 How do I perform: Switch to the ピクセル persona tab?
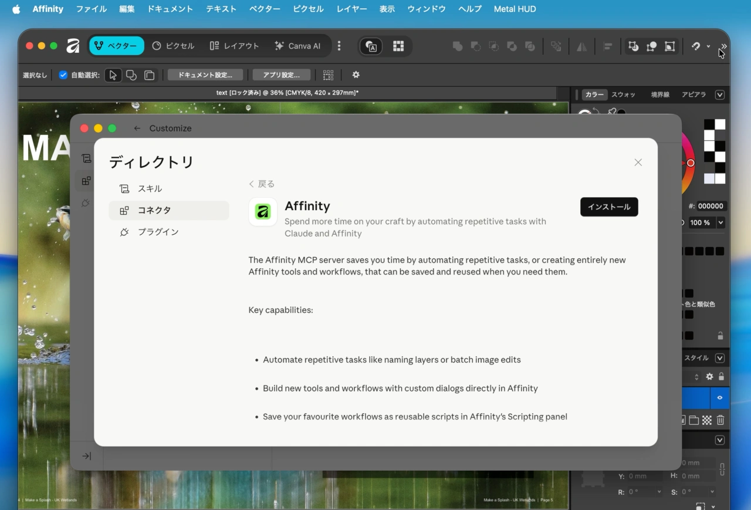point(174,46)
